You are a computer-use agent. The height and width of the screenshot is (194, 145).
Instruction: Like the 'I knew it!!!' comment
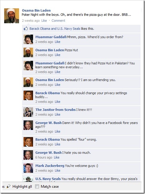tap(57, 114)
